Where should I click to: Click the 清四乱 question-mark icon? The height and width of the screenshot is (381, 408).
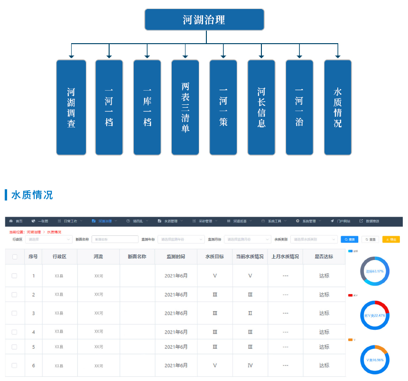[x=128, y=221]
